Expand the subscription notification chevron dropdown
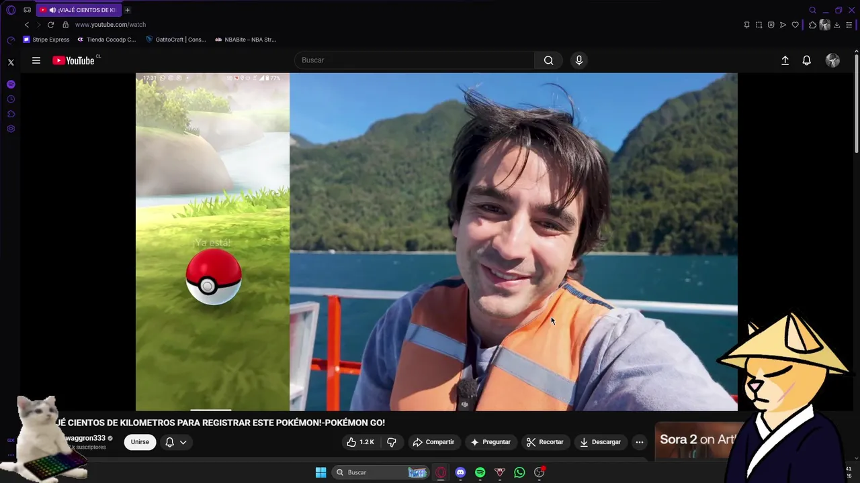 click(183, 442)
